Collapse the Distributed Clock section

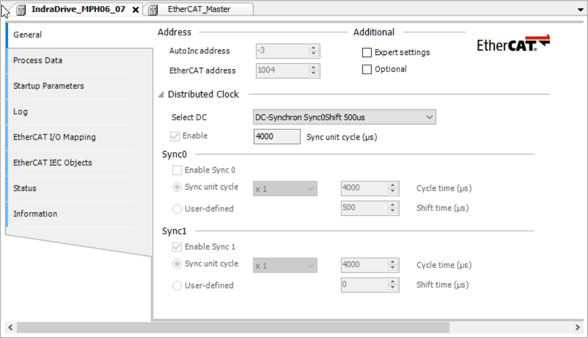pos(162,94)
